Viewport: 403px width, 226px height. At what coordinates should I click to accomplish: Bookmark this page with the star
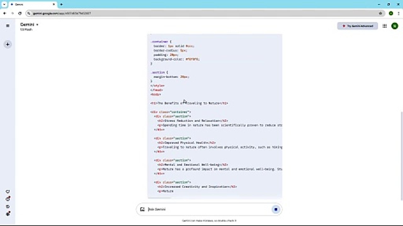coord(380,13)
